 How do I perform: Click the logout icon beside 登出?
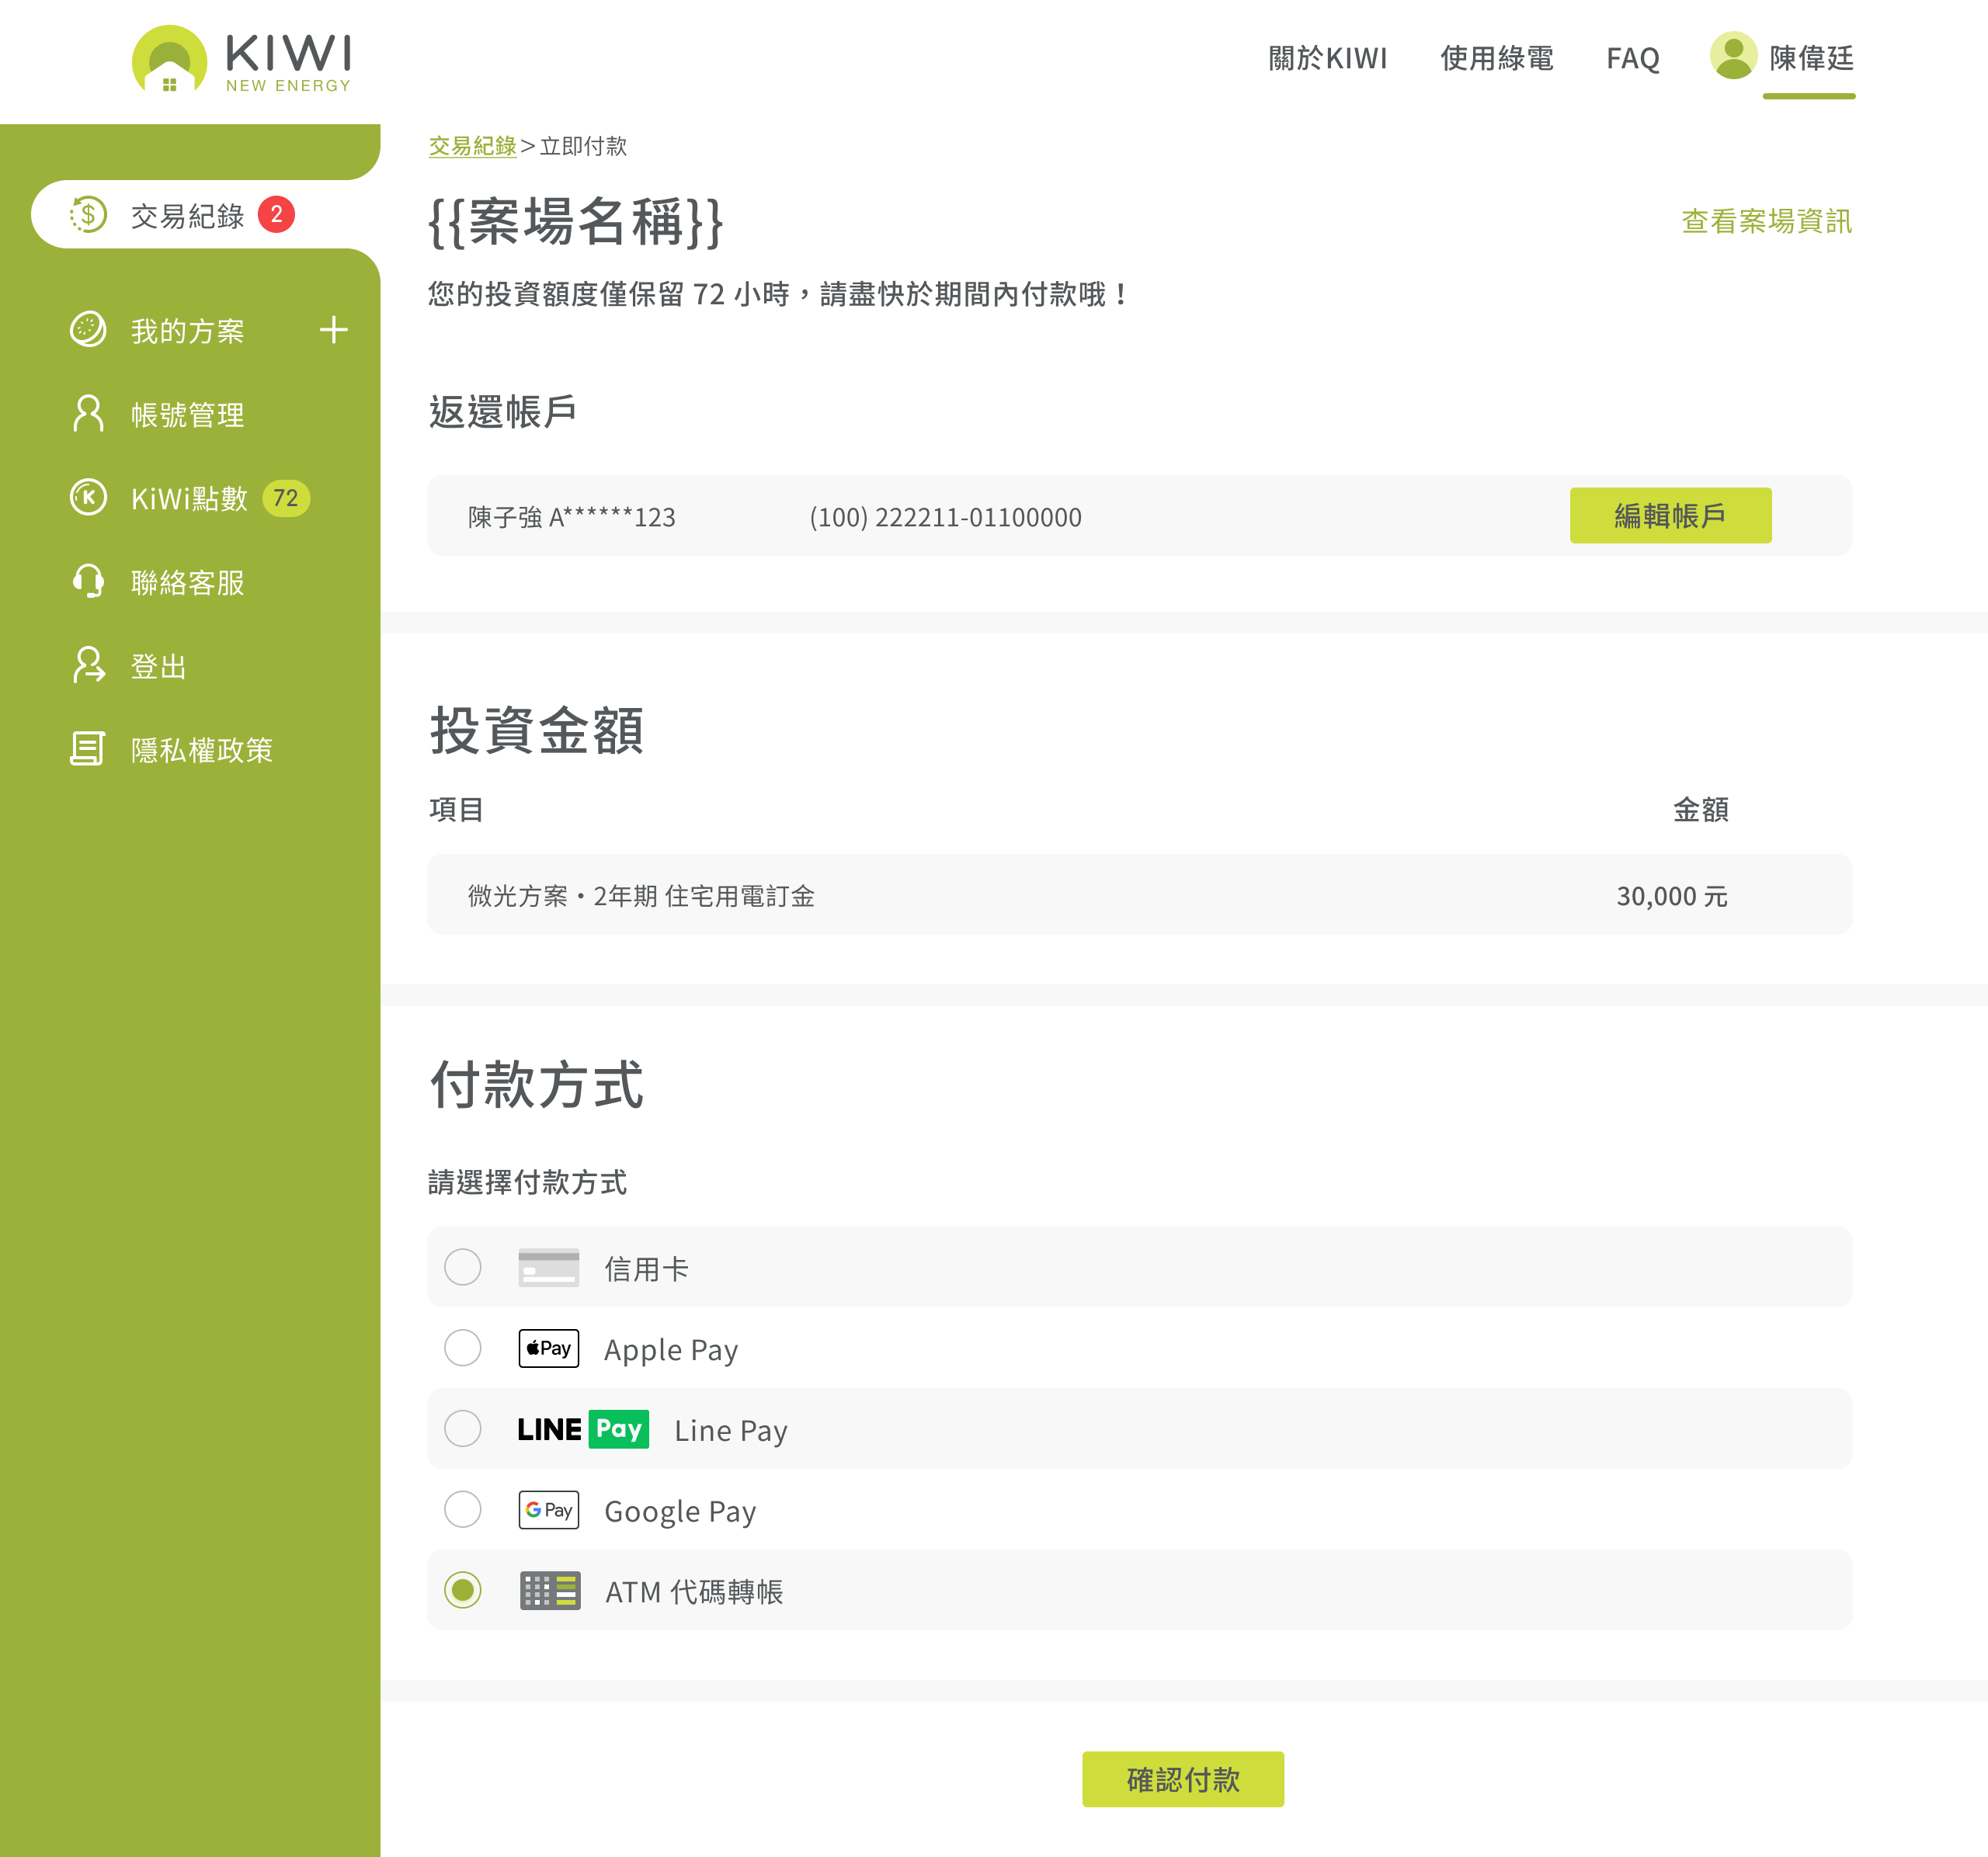88,665
